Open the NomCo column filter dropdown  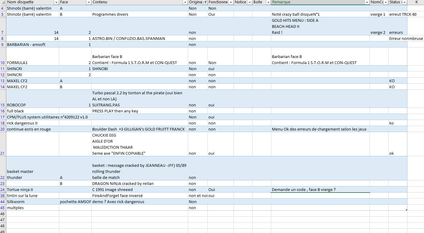[x=386, y=2]
